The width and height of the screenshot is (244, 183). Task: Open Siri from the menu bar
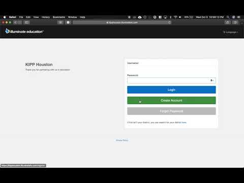click(233, 17)
